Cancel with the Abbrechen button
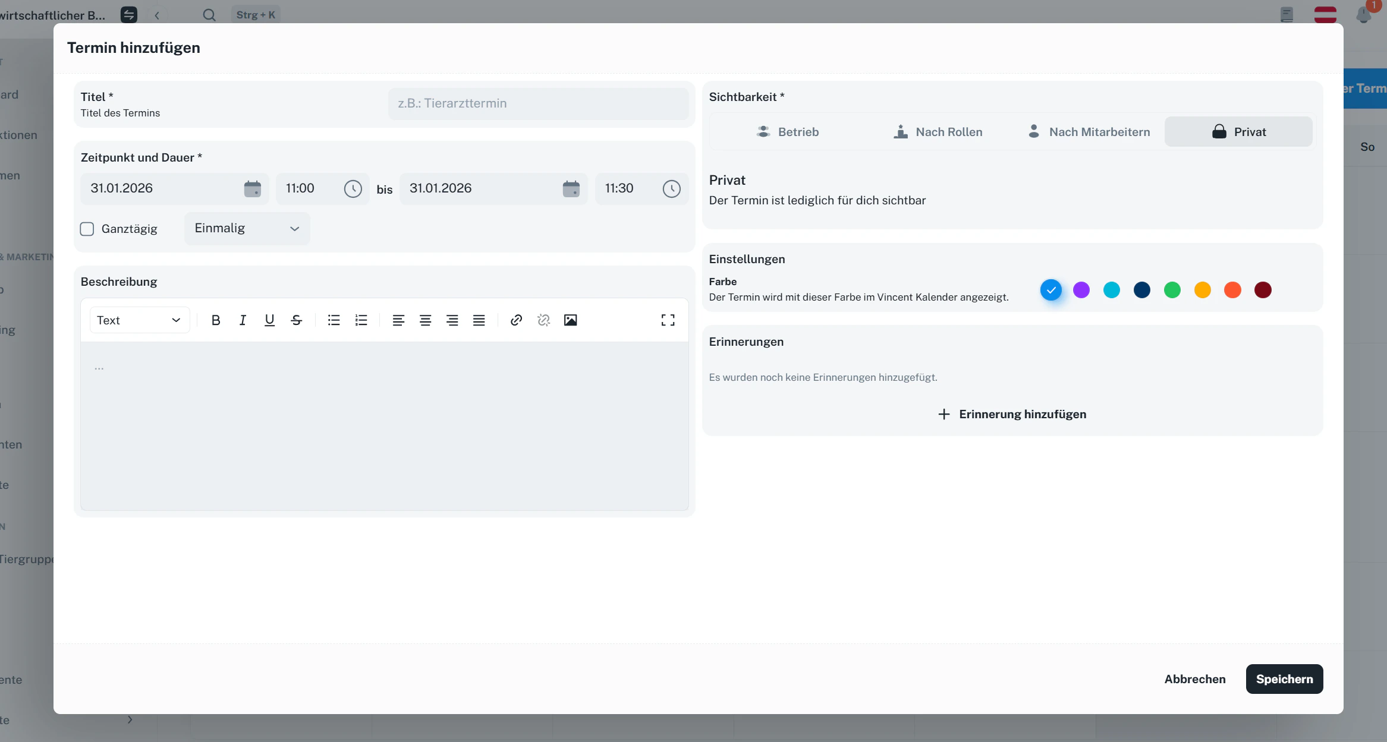 coord(1194,679)
